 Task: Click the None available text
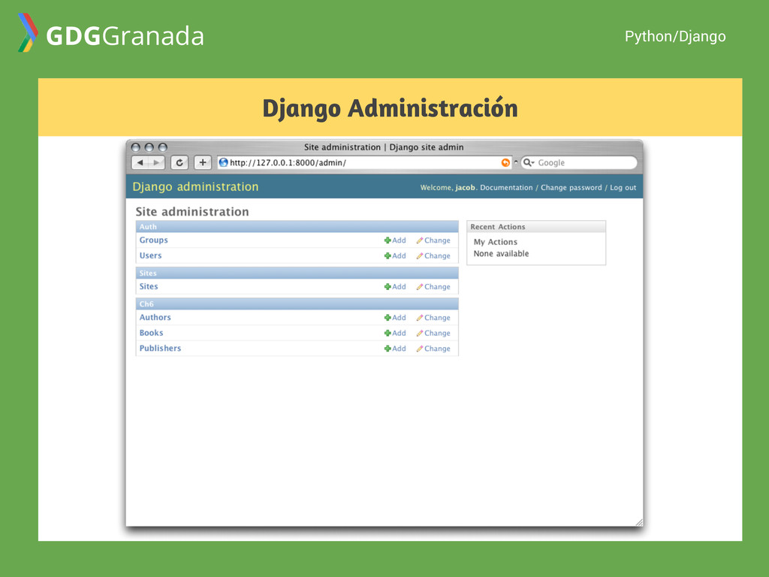[501, 254]
